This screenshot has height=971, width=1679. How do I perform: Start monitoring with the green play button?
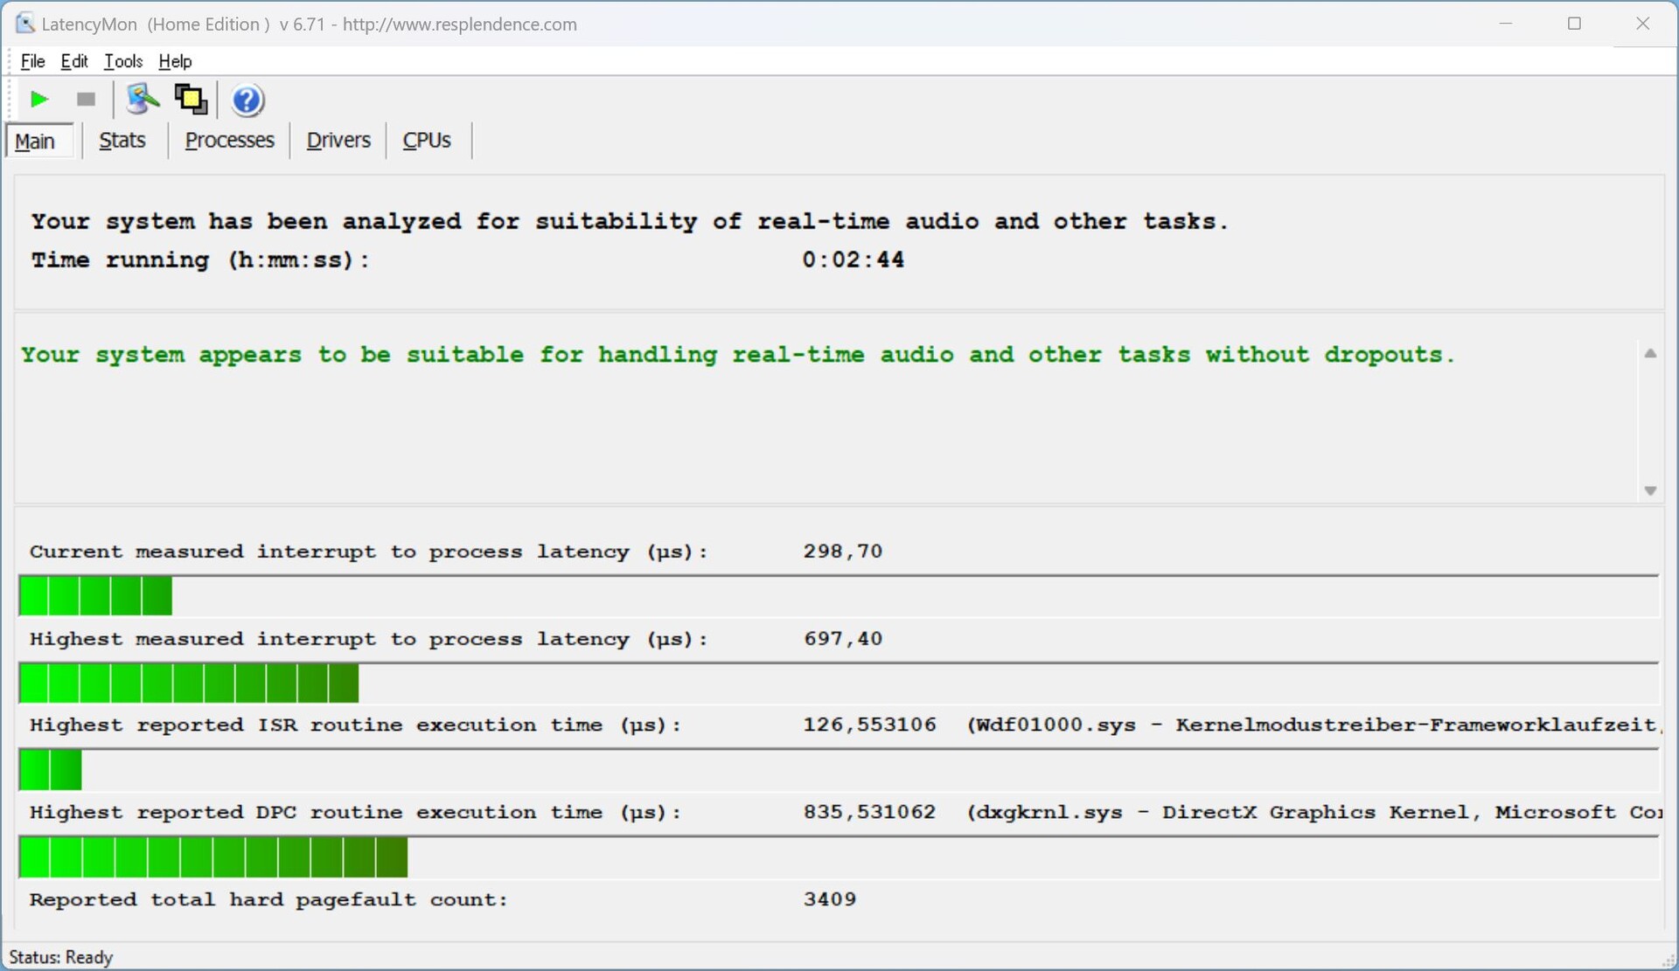pyautogui.click(x=38, y=100)
